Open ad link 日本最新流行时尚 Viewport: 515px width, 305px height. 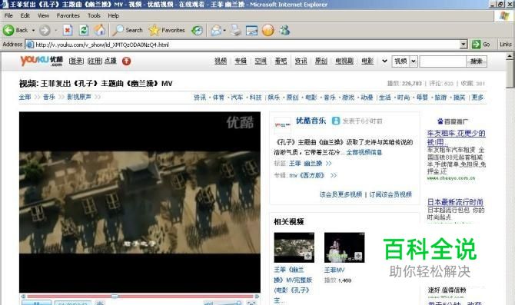click(455, 202)
